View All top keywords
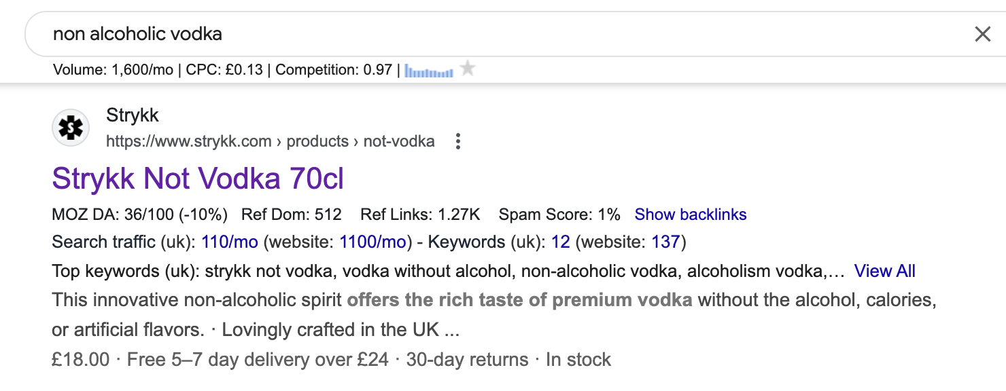 click(x=885, y=271)
